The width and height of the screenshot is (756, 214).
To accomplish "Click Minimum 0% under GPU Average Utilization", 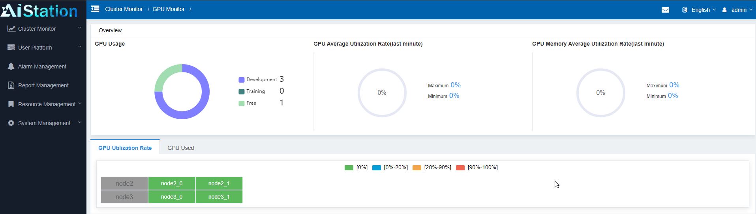I will 444,96.
